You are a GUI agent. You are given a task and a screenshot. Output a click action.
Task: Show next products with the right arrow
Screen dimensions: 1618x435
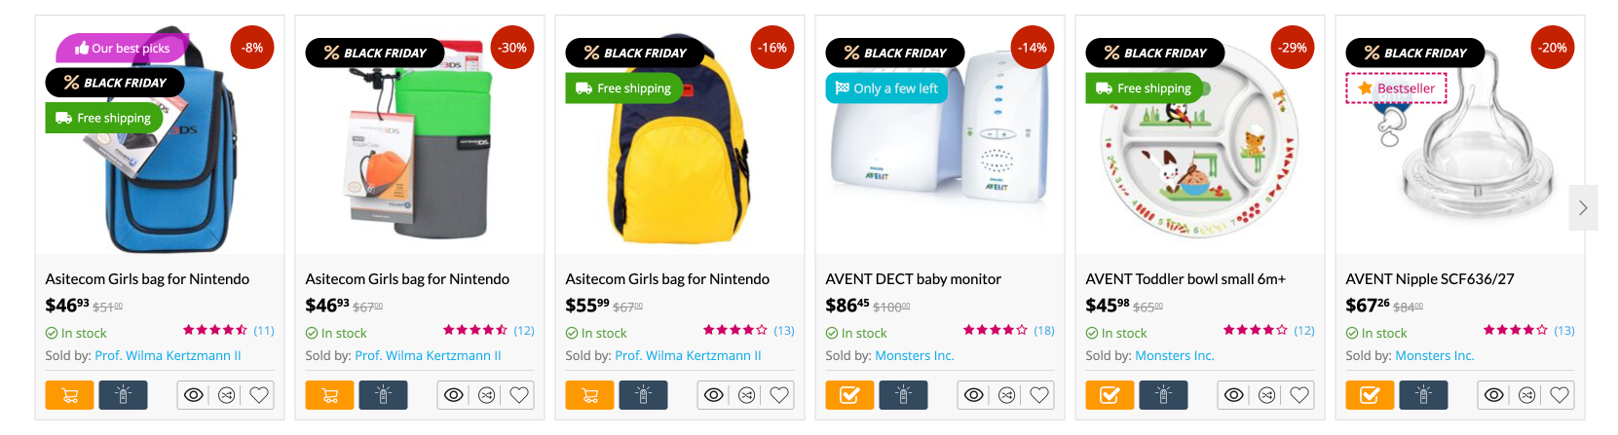pos(1583,207)
